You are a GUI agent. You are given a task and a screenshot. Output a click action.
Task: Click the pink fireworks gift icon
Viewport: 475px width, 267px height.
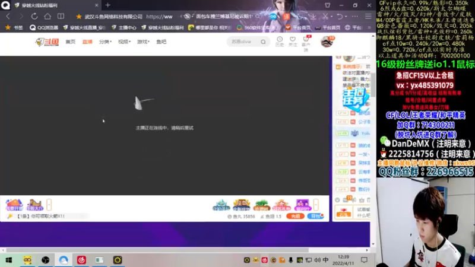click(x=281, y=205)
